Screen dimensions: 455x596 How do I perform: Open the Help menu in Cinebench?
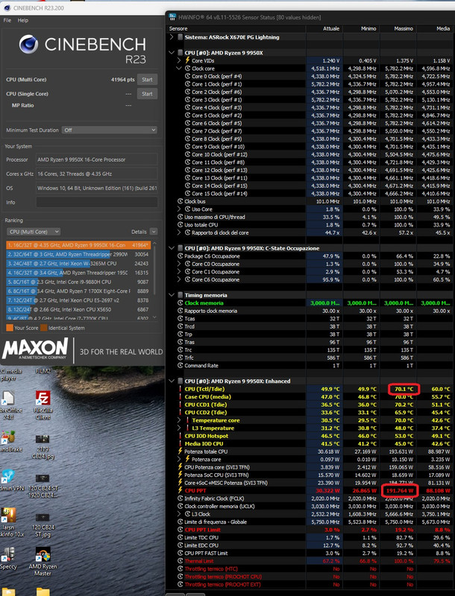[x=23, y=20]
